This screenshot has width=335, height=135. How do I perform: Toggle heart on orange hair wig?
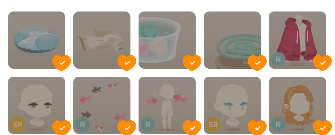pos(322,128)
